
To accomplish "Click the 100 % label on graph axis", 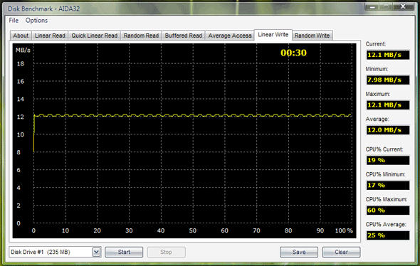I will (x=344, y=230).
